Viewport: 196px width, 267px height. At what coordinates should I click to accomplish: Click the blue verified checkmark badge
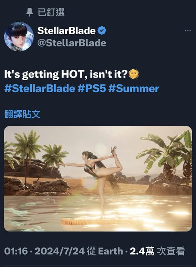[x=102, y=30]
